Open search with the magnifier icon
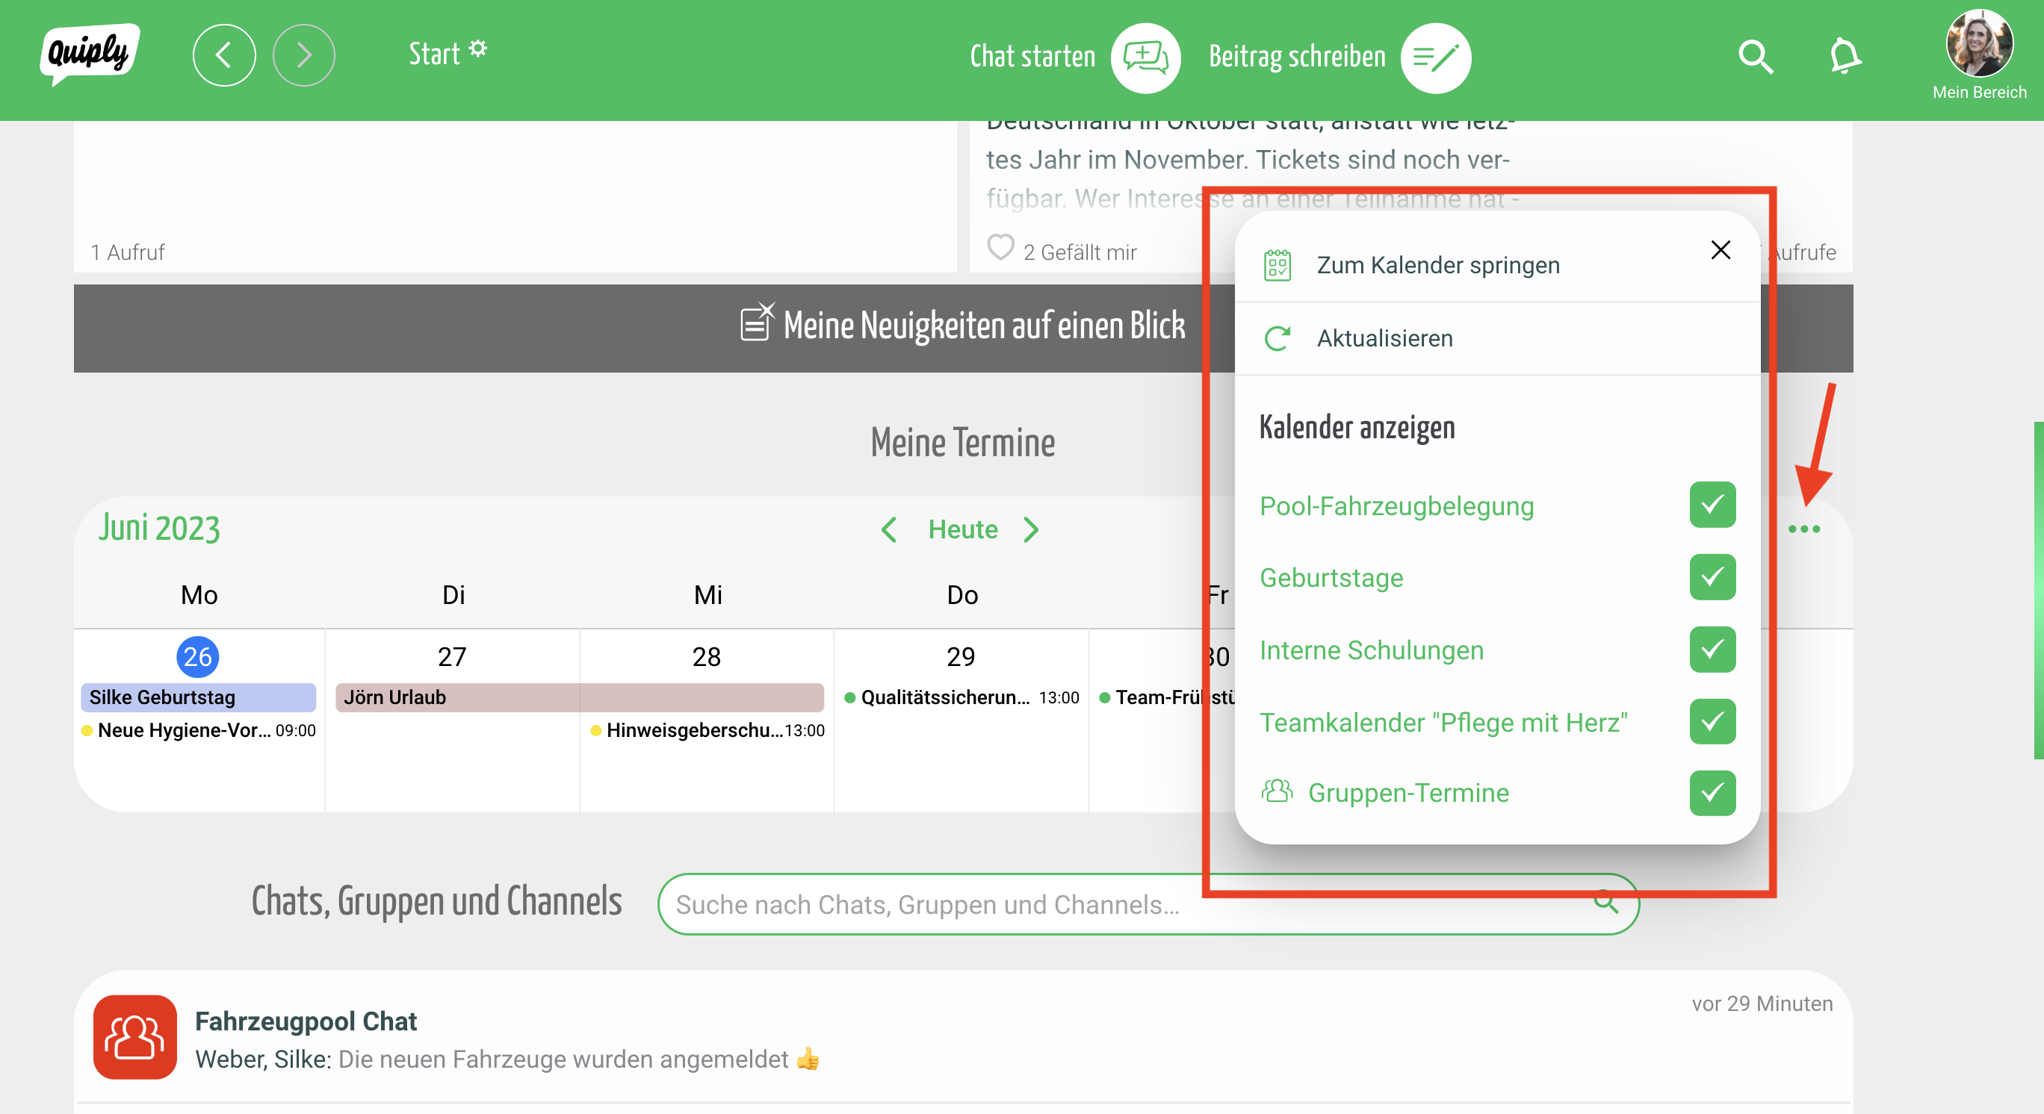The height and width of the screenshot is (1114, 2044). point(1754,57)
